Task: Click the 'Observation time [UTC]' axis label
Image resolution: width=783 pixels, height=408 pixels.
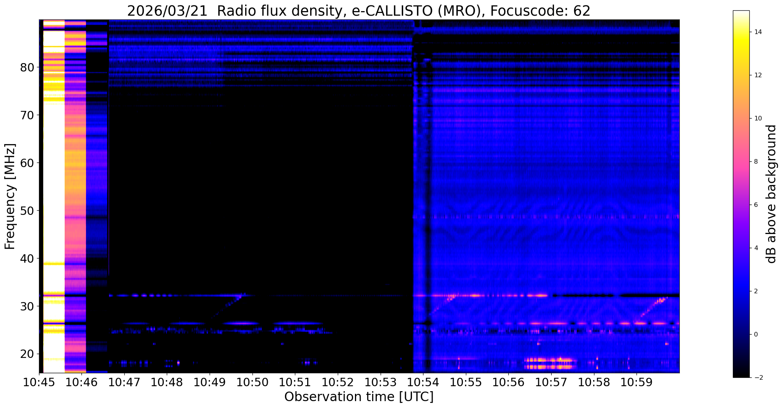Action: tap(359, 397)
